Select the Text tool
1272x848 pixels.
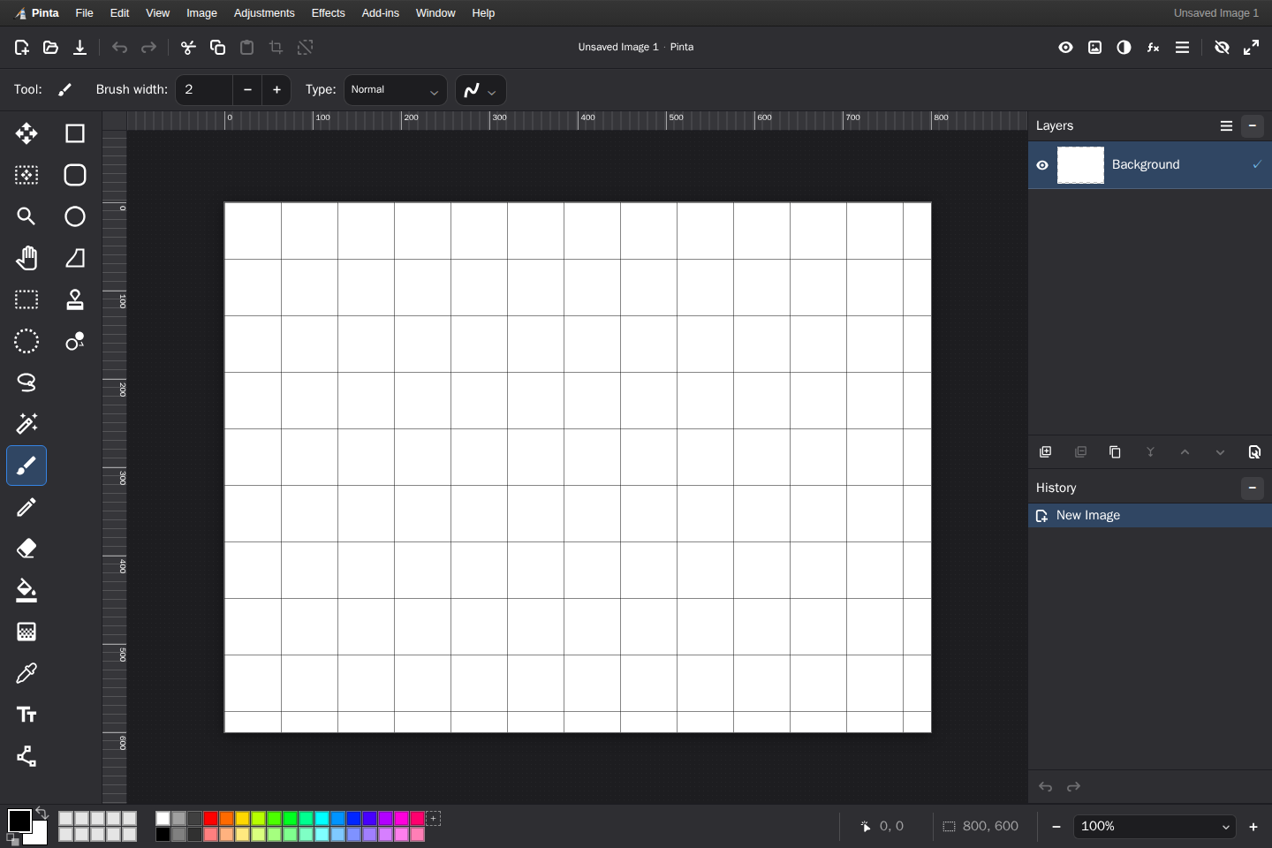(x=26, y=715)
